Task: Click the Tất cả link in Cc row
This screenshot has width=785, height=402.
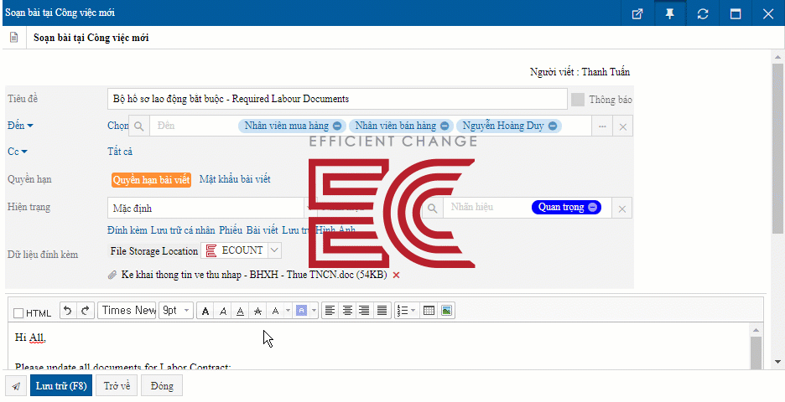Action: (x=120, y=152)
